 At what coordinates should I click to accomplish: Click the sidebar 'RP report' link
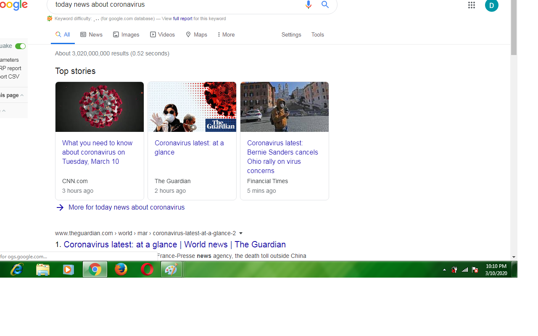click(11, 68)
